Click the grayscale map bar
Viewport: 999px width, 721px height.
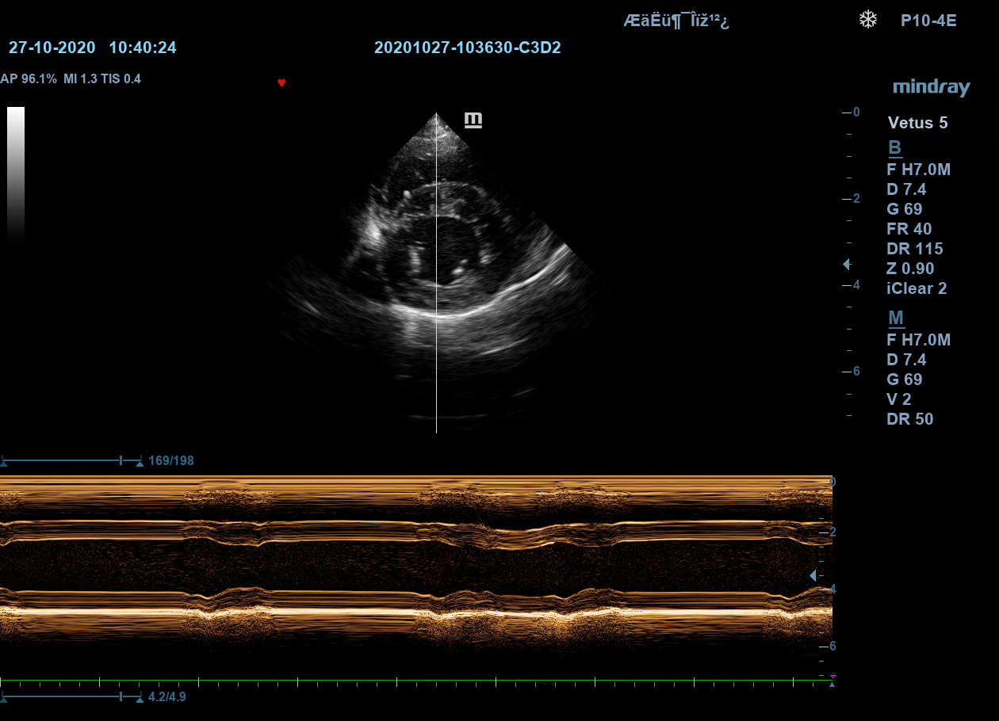(16, 173)
